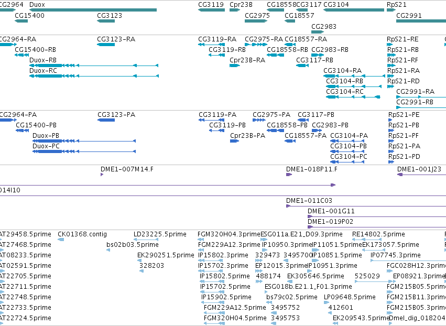
Task: Click the CG15400-PB protein label
Action: pos(36,125)
